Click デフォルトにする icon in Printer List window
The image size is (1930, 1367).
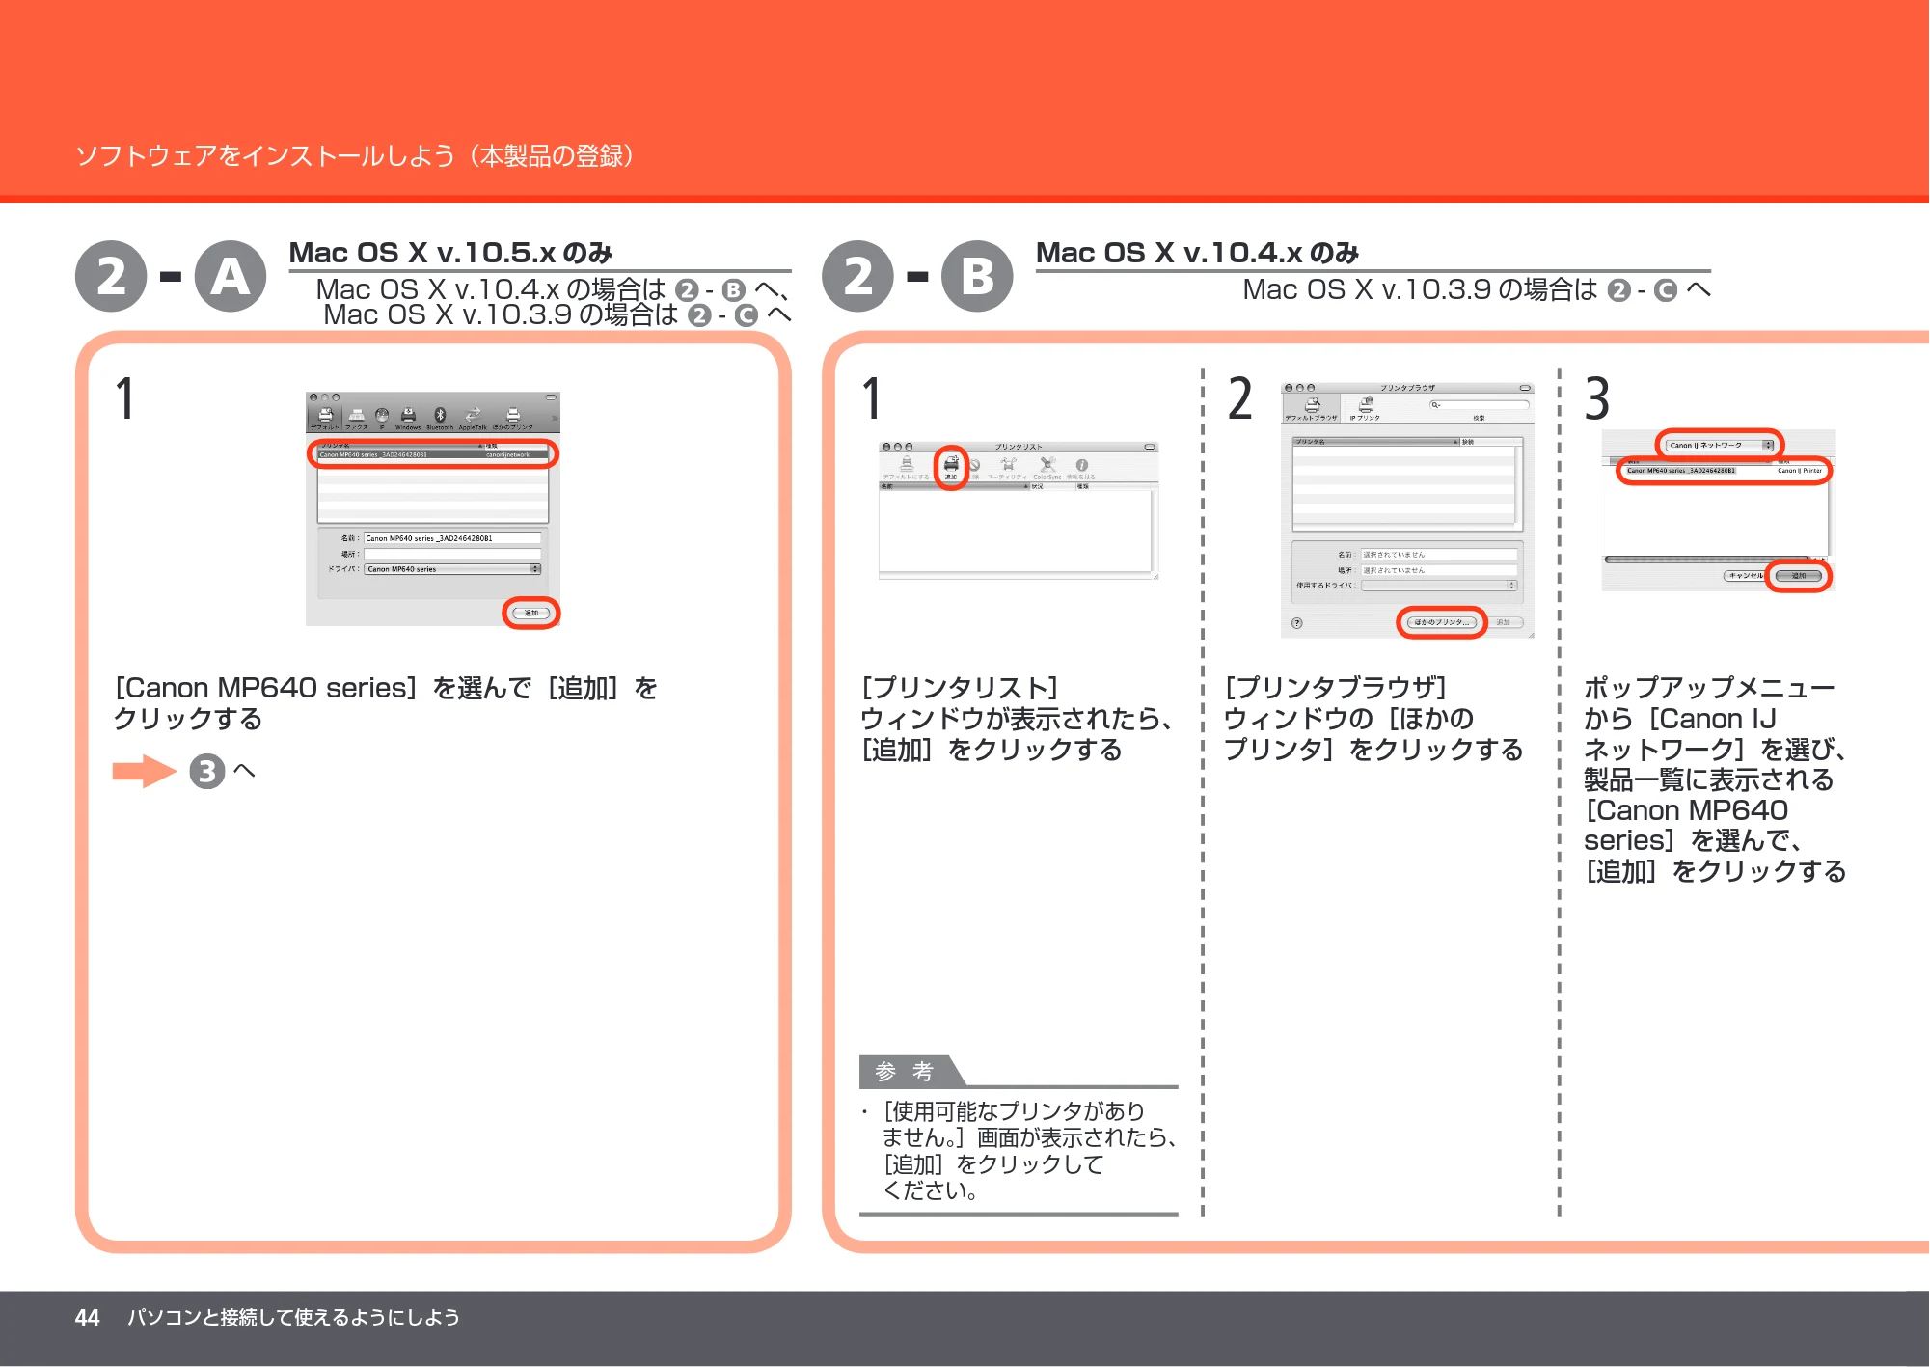[907, 468]
